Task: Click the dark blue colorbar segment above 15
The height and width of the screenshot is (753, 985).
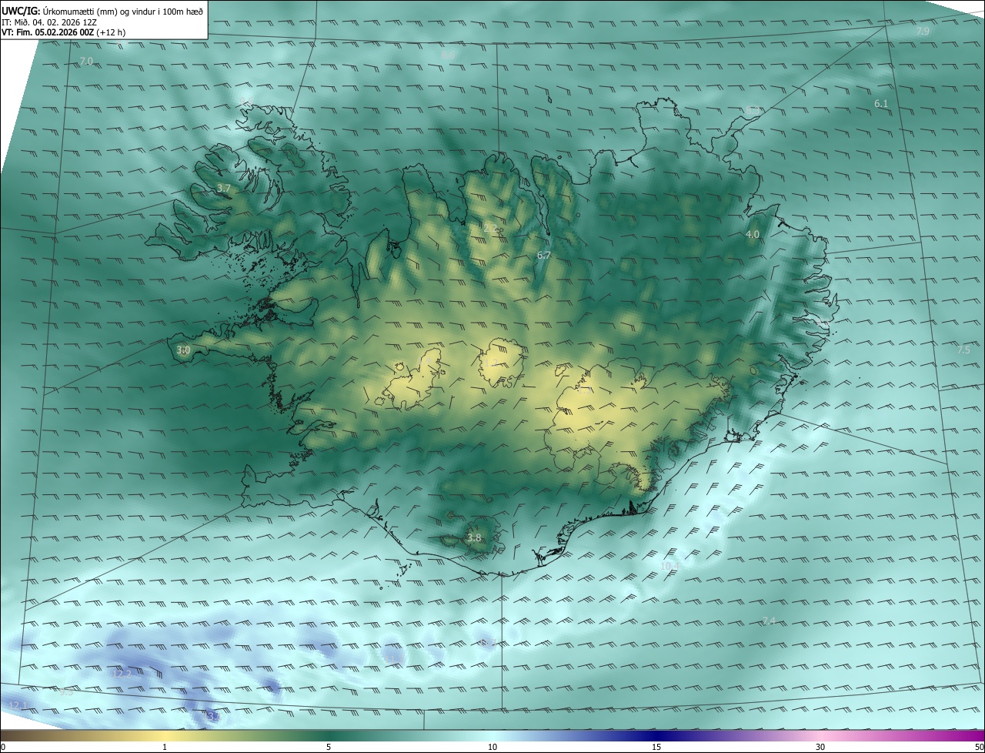Action: [x=656, y=735]
